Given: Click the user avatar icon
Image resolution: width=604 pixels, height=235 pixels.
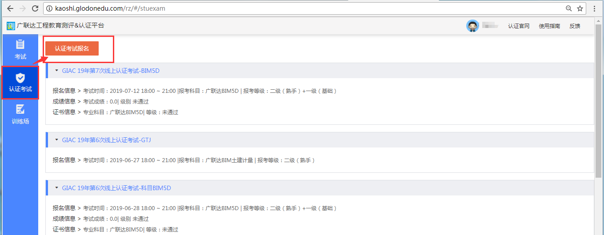Looking at the screenshot, I should click(x=472, y=26).
